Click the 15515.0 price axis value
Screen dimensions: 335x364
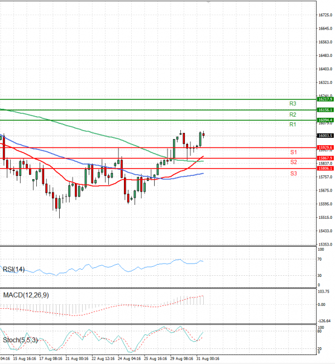326,218
